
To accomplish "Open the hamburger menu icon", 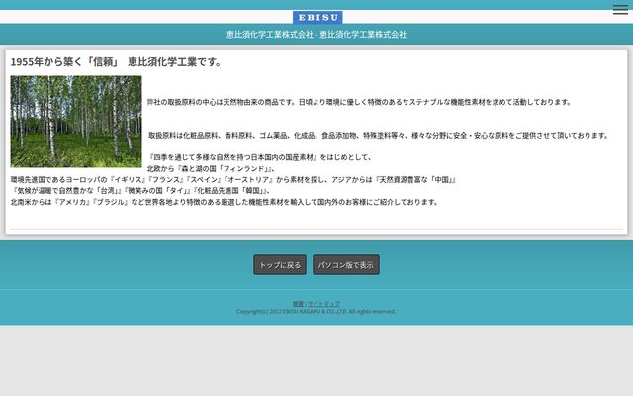I will pyautogui.click(x=620, y=10).
